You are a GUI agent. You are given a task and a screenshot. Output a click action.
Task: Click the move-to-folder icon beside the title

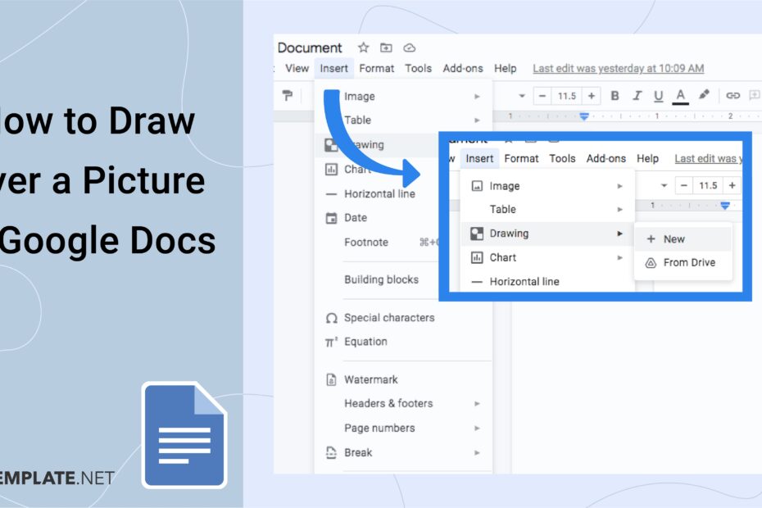[x=386, y=48]
